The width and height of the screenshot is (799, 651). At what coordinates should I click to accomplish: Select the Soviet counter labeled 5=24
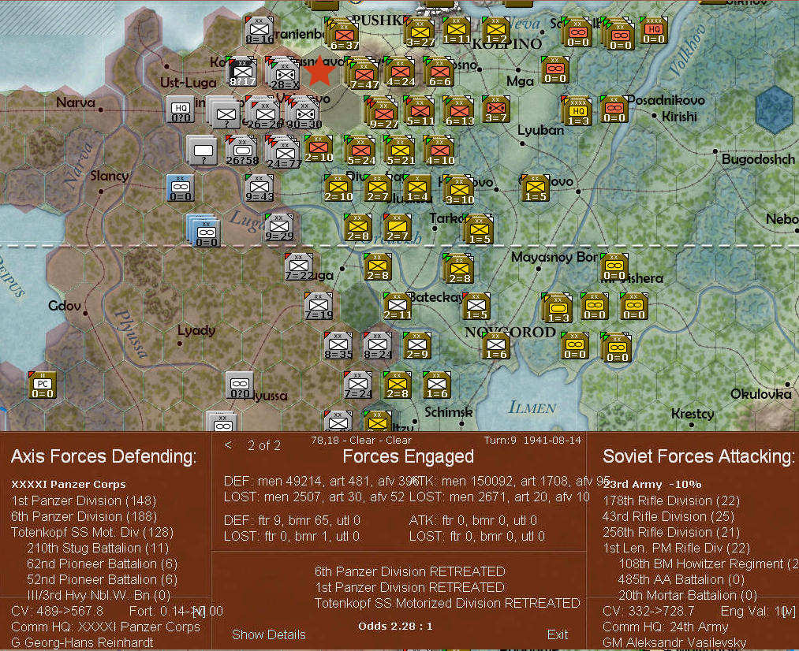click(360, 151)
